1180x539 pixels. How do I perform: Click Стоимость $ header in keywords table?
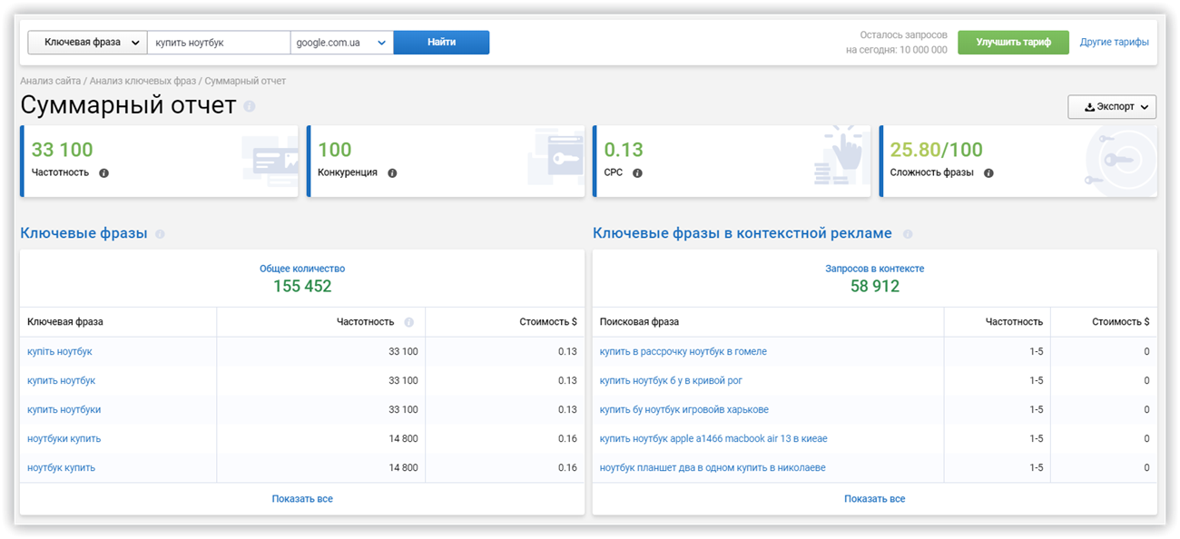pos(548,321)
